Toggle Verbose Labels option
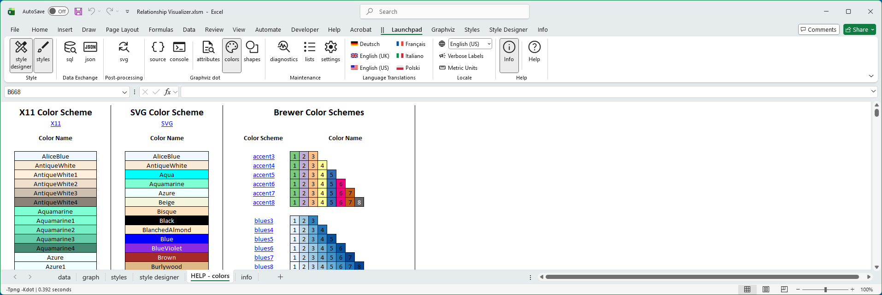 [x=461, y=56]
